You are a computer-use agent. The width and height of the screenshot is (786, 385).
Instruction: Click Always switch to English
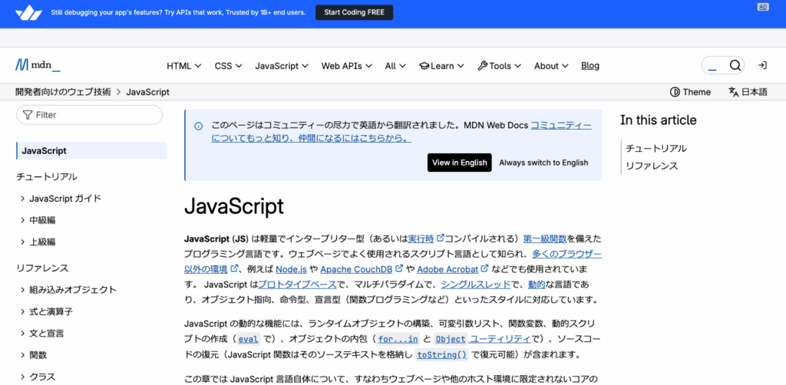pyautogui.click(x=543, y=163)
